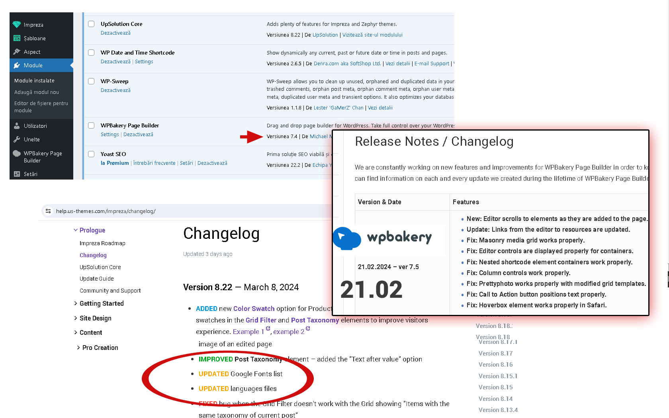The width and height of the screenshot is (669, 418).
Task: Click the Color Swatch link in changelog
Action: pos(254,309)
